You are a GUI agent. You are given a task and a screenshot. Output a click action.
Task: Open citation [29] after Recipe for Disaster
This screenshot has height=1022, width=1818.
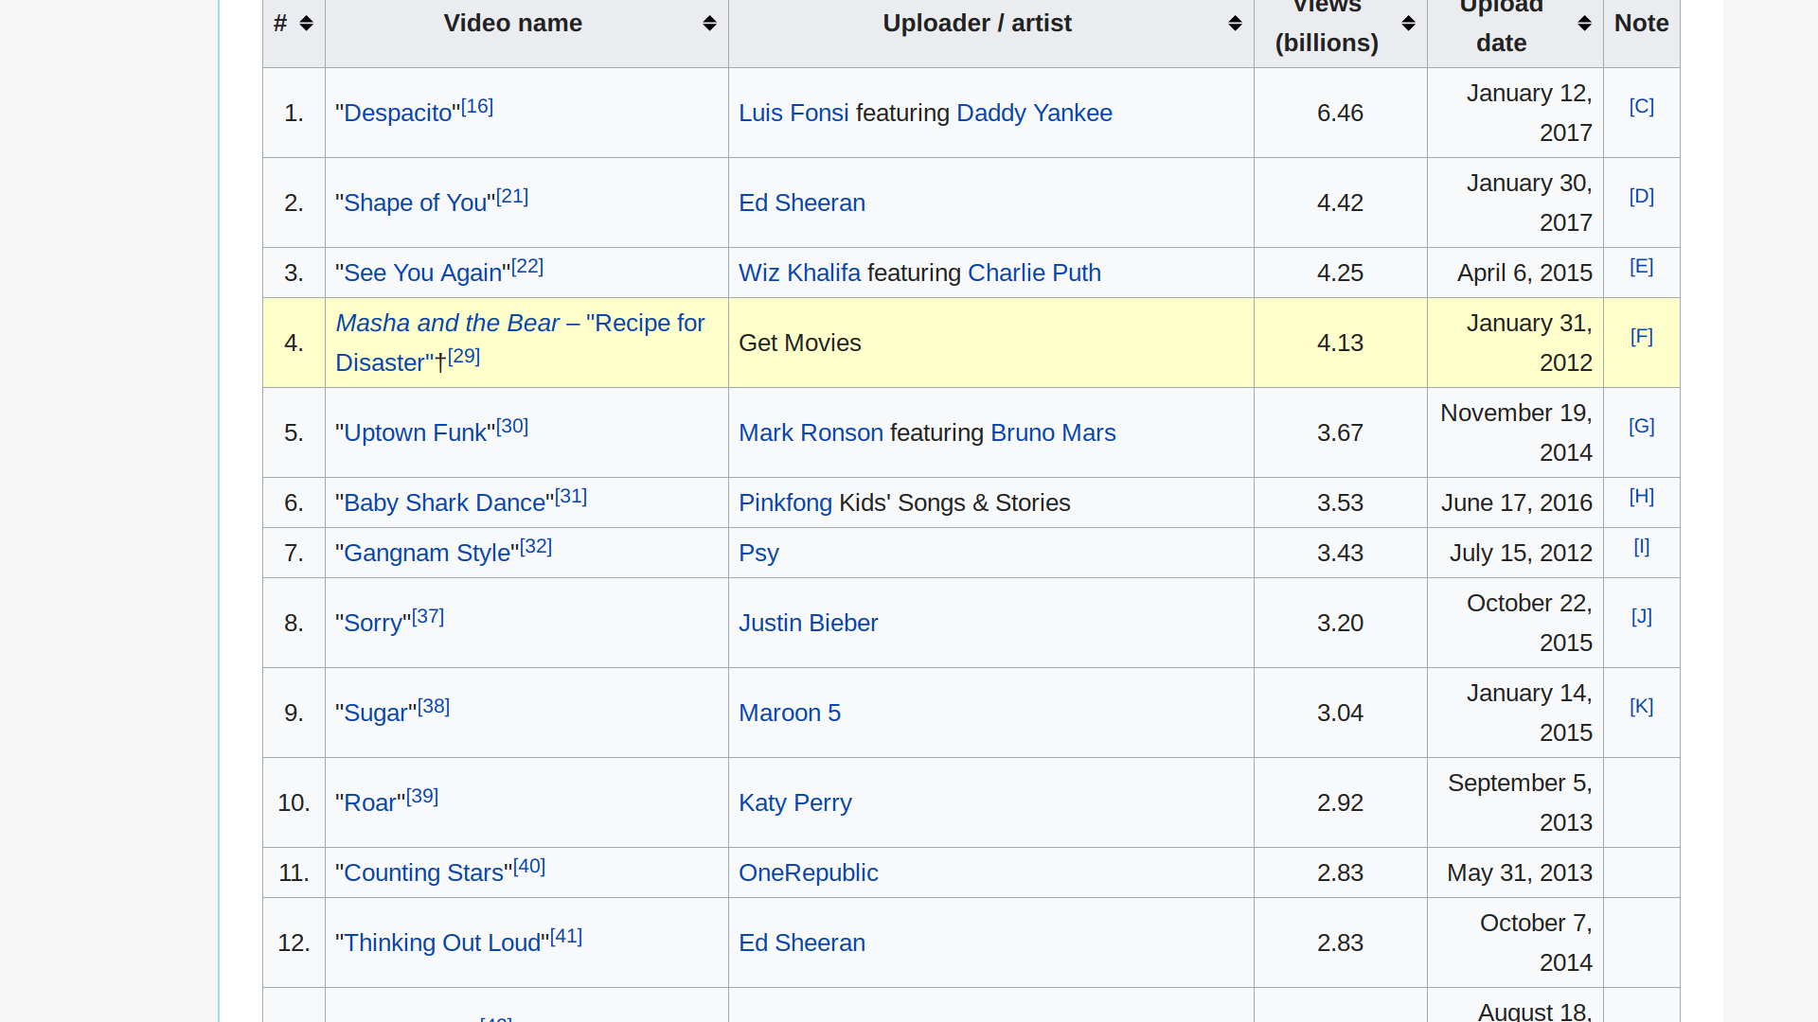(x=464, y=357)
